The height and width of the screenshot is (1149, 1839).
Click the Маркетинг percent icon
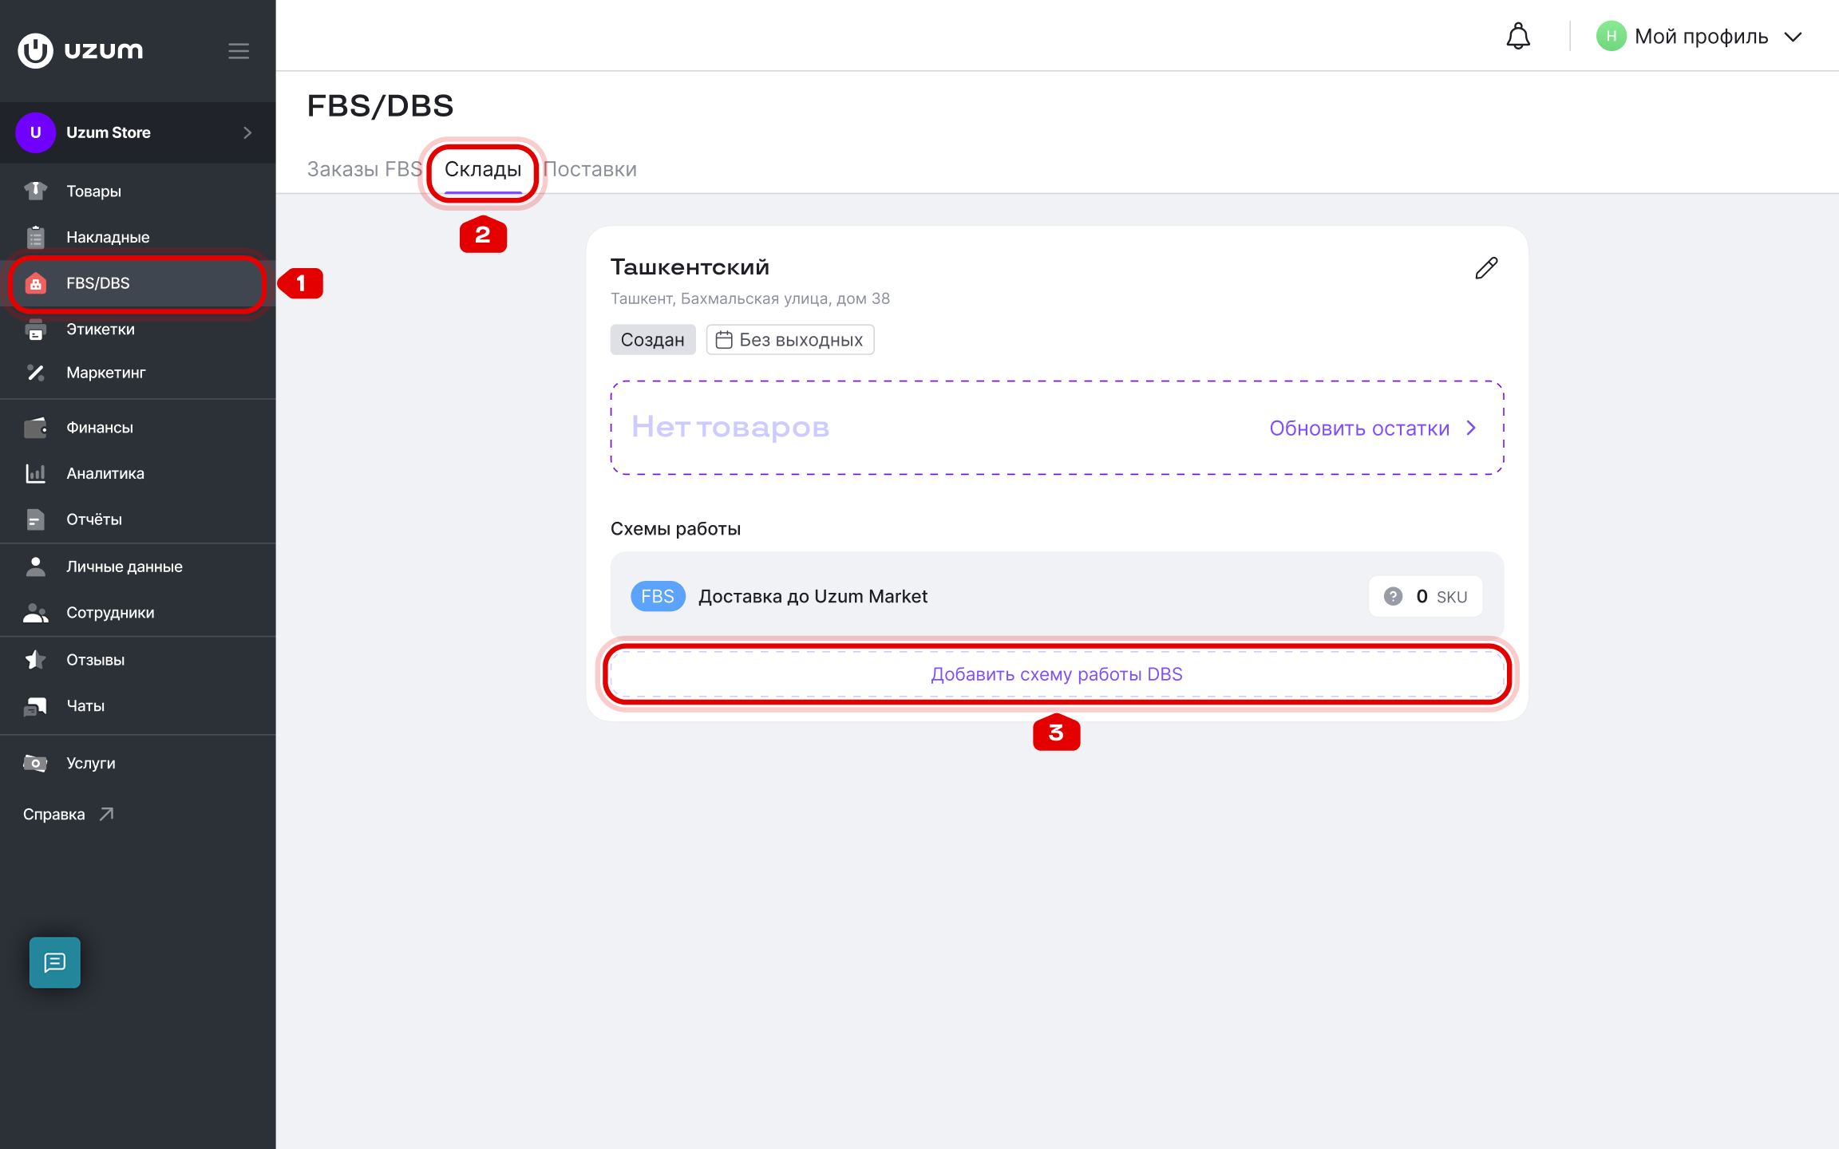click(x=35, y=373)
